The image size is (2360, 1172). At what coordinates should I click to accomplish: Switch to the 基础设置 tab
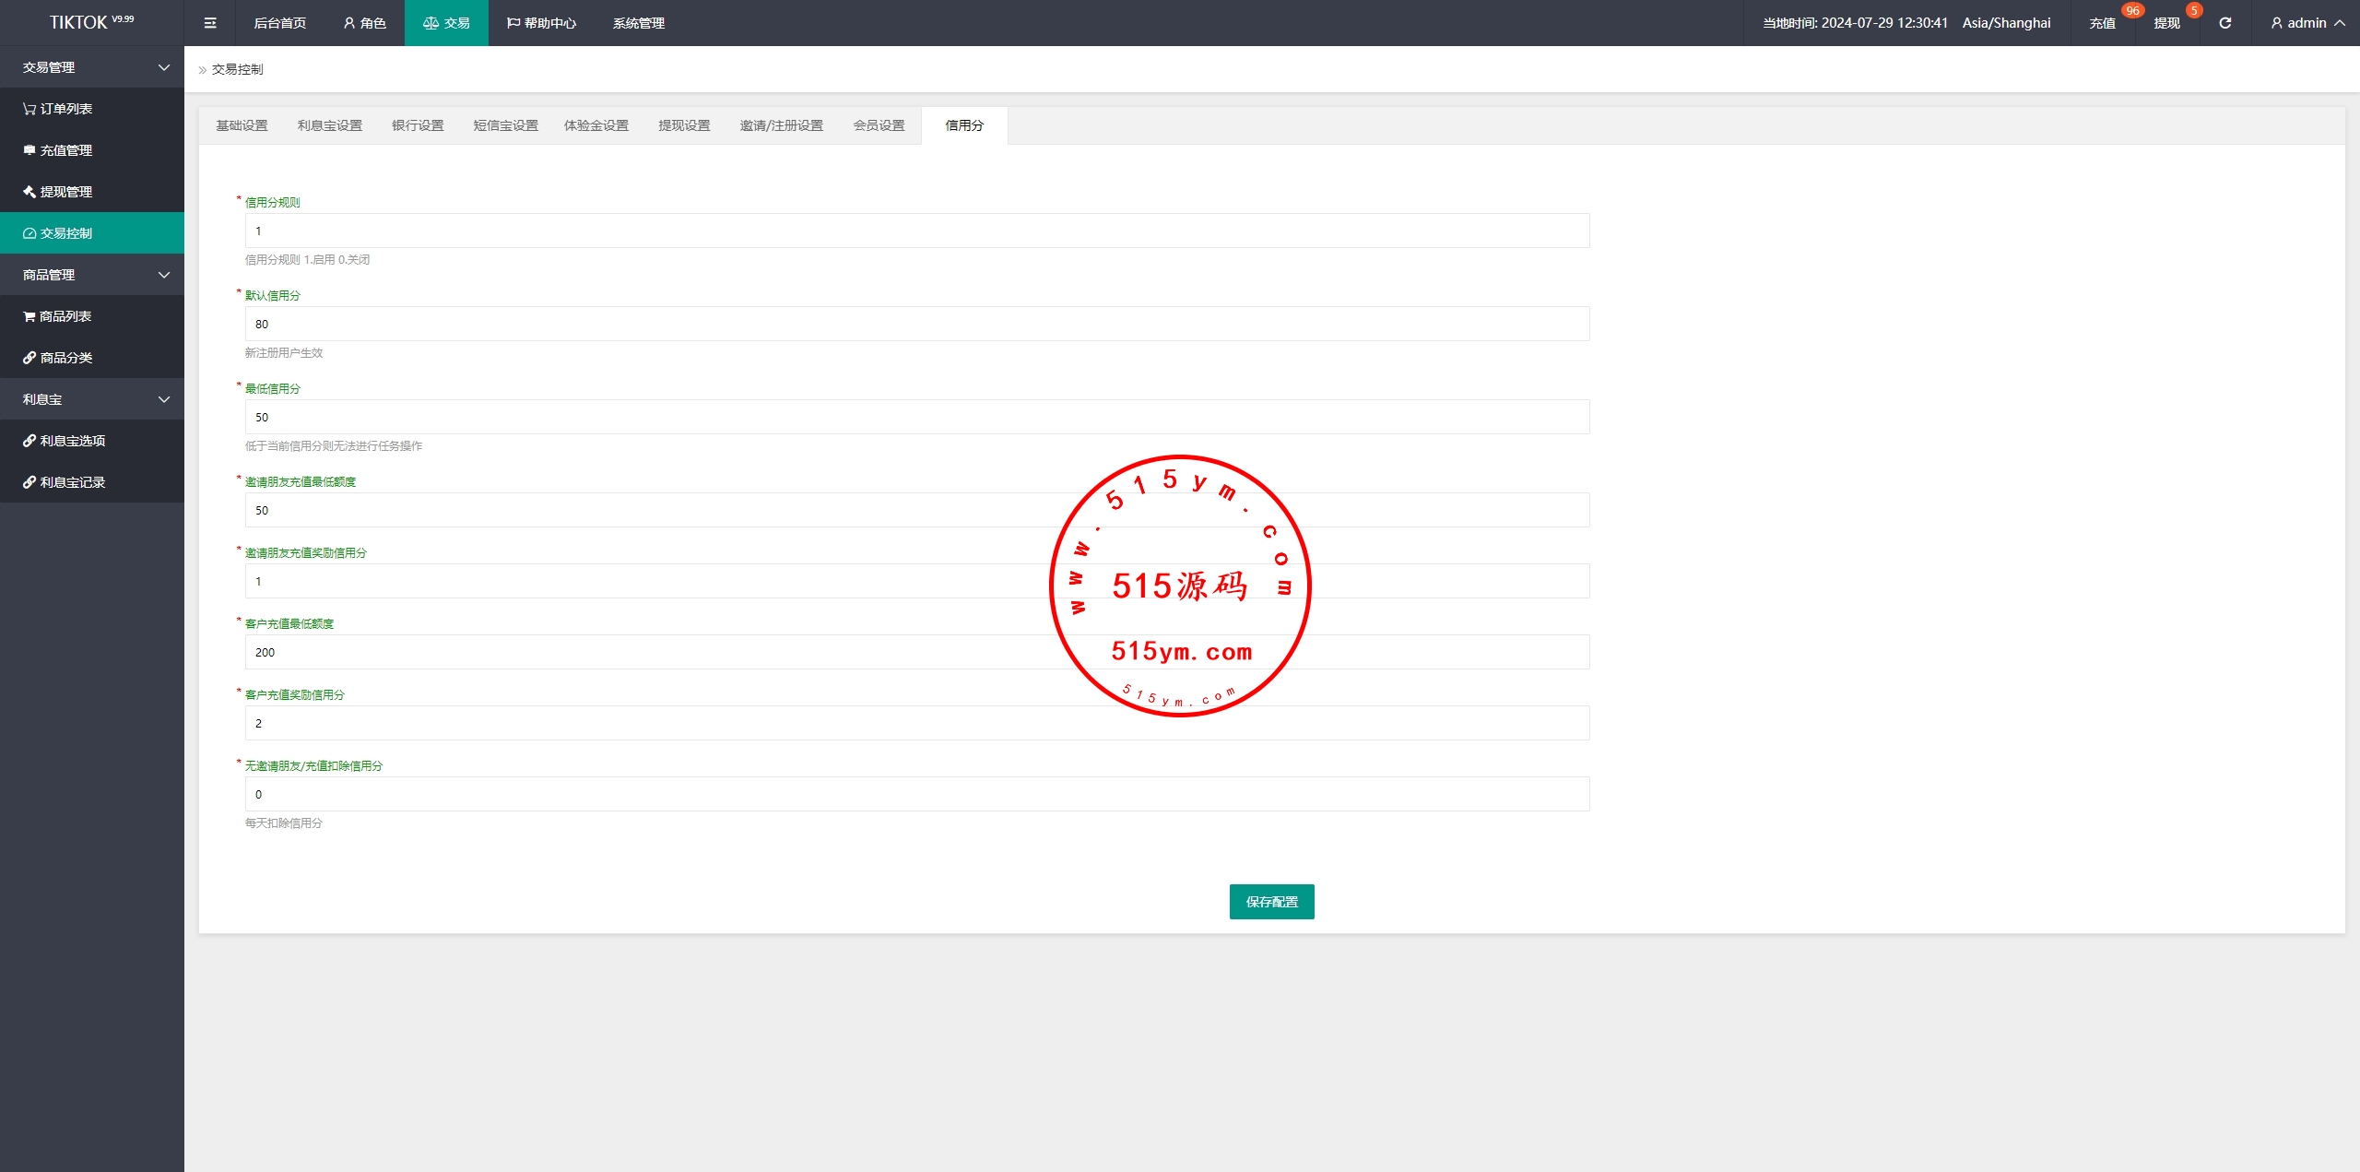(242, 125)
